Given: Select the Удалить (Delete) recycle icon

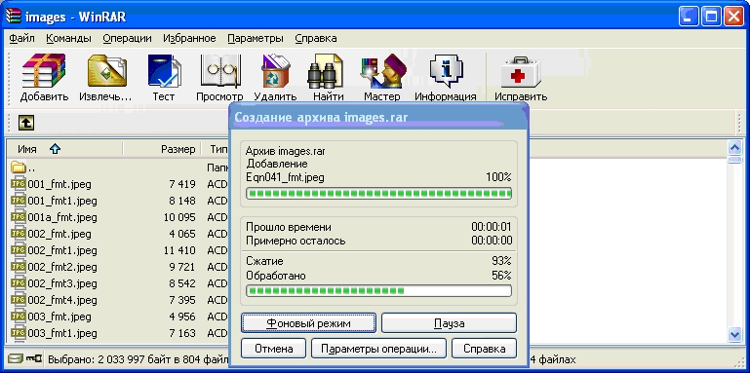Looking at the screenshot, I should tap(275, 77).
